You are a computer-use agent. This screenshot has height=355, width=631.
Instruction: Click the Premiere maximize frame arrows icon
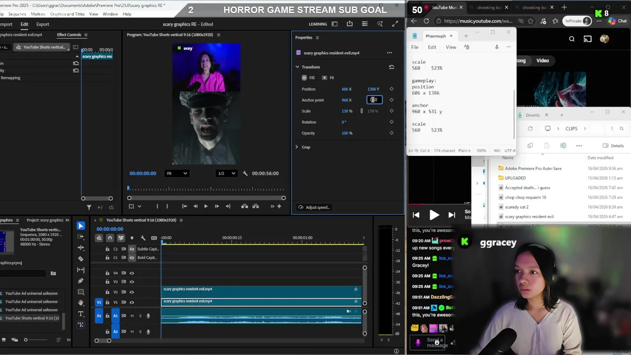pos(395,24)
